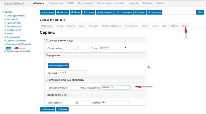This screenshot has height=114, width=206.
Task: Click the Сторнировать от field under Перерасчет VOIP
Action: (69, 102)
